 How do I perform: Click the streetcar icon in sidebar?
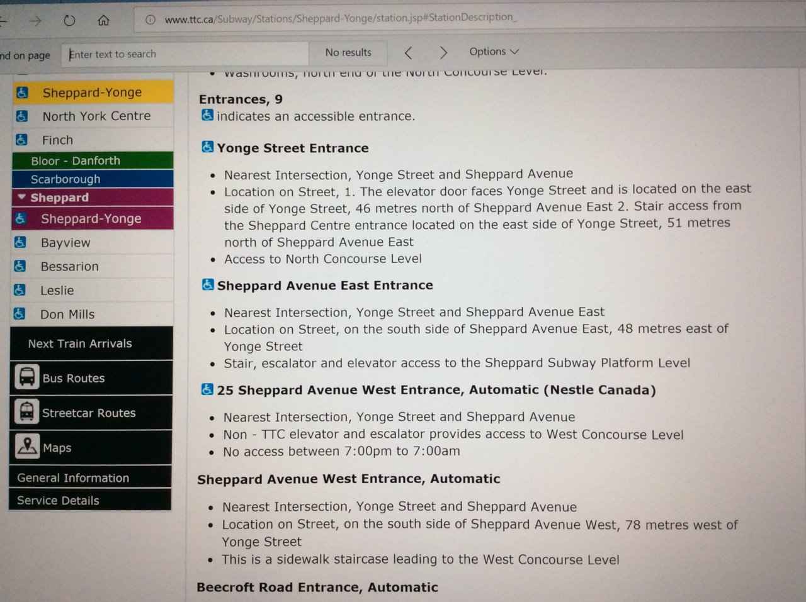pyautogui.click(x=26, y=412)
